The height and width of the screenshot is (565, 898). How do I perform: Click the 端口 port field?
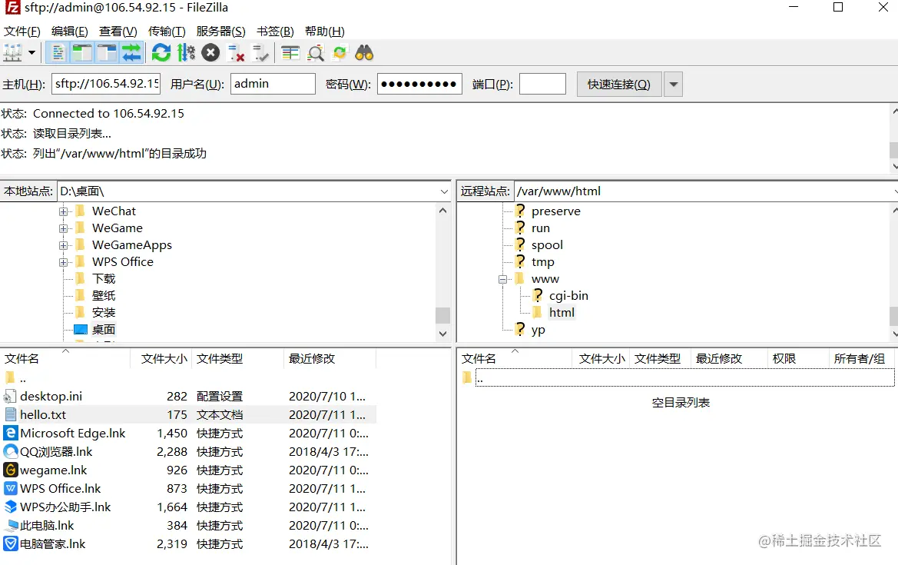click(542, 84)
